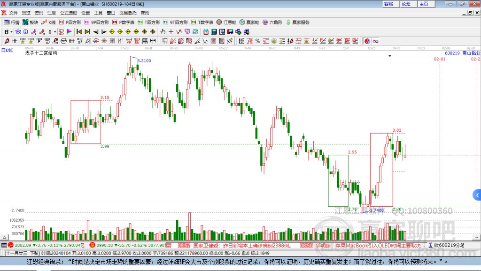
Task: Click the grid icon left of 沪 index
Action: [x=4, y=245]
